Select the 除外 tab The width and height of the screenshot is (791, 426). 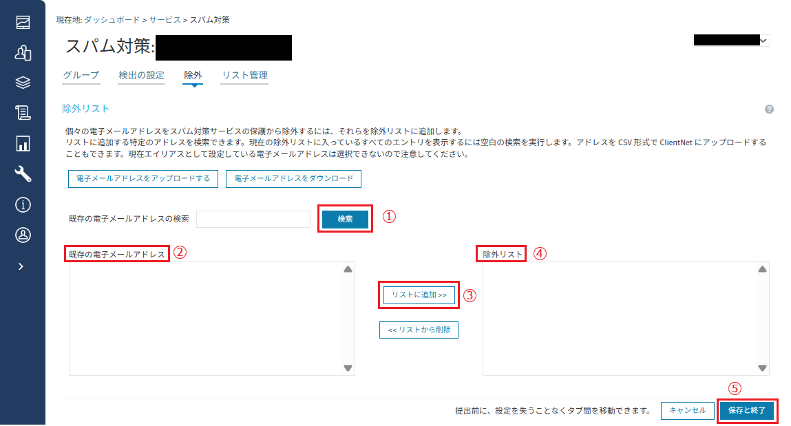click(193, 75)
